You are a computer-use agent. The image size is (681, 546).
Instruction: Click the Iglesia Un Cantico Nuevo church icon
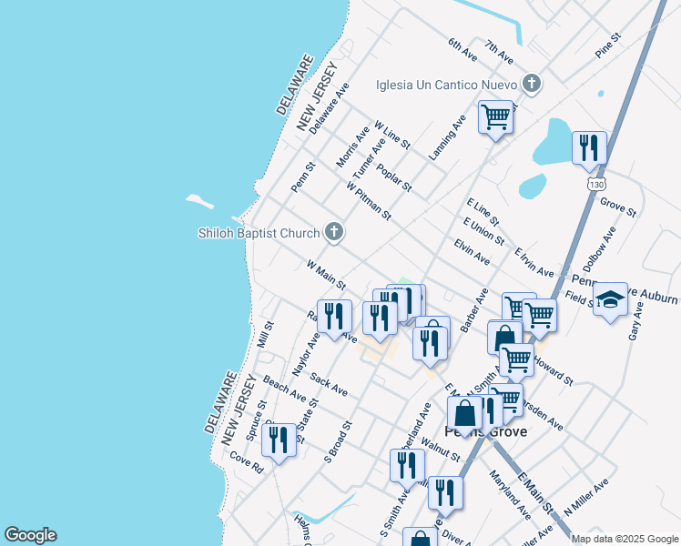pyautogui.click(x=533, y=85)
